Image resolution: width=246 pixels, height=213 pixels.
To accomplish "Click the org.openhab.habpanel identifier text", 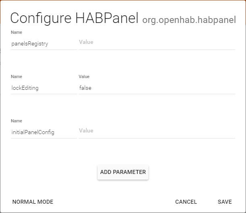I will (189, 20).
